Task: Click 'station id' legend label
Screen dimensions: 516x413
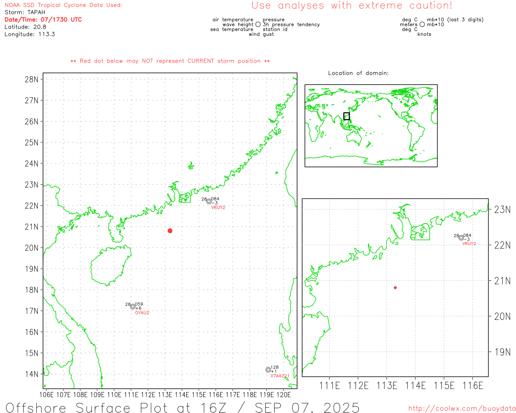Action: click(275, 29)
